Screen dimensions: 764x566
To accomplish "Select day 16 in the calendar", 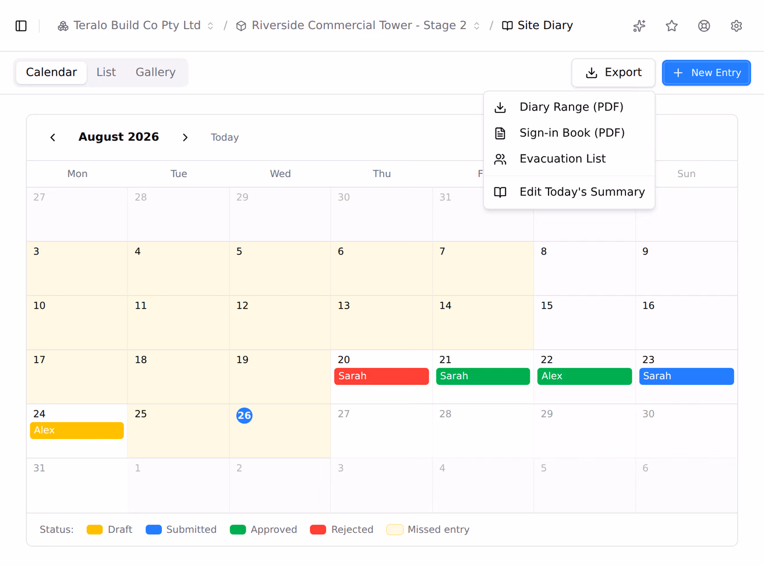I will point(687,323).
